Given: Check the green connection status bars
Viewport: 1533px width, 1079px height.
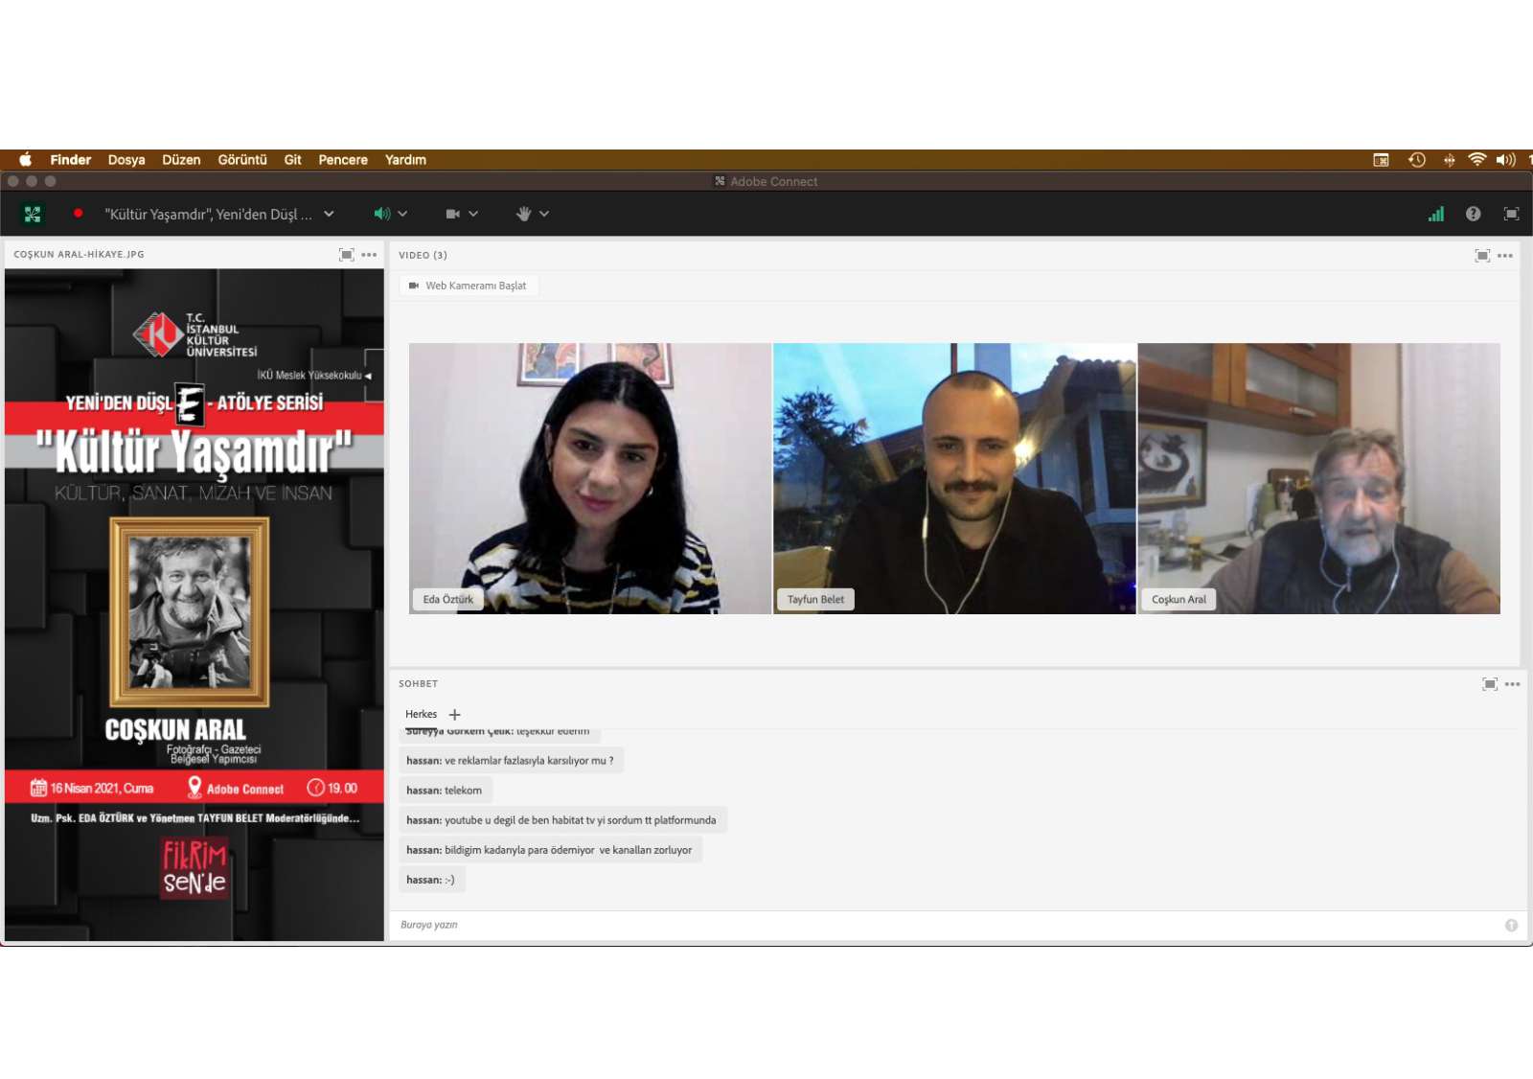Looking at the screenshot, I should coord(1435,214).
